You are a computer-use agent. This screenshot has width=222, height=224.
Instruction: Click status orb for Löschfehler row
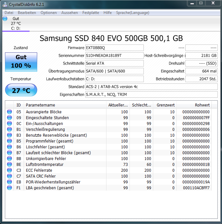point(9,147)
